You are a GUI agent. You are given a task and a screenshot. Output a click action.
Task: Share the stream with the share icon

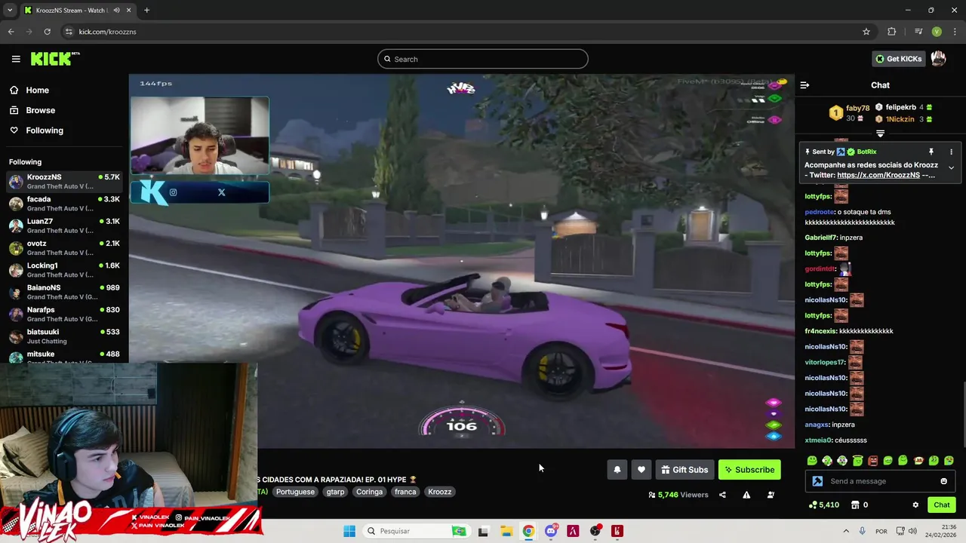722,495
